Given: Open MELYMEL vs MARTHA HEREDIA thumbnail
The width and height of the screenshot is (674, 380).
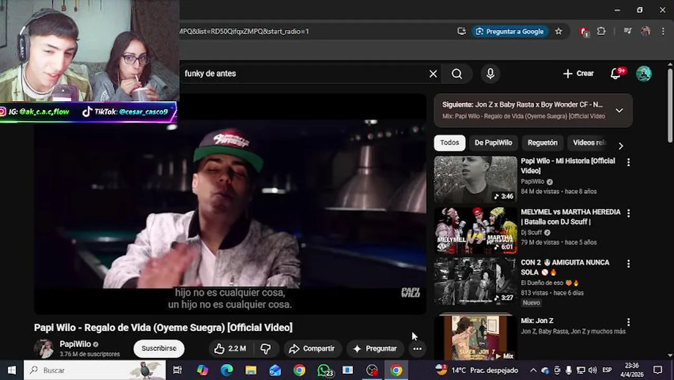Looking at the screenshot, I should pos(476,230).
